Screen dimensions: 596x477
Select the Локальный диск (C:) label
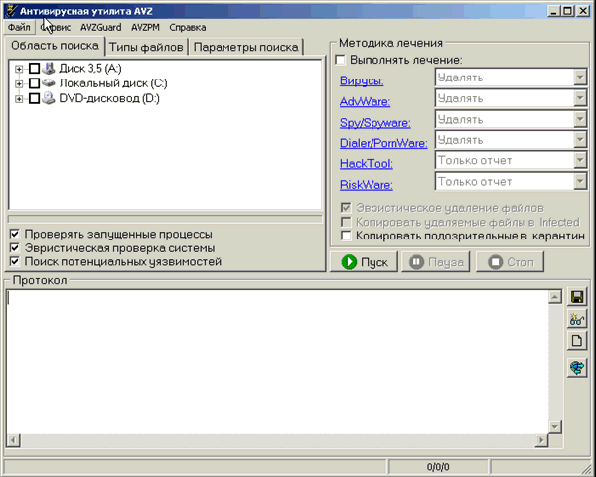pos(113,83)
